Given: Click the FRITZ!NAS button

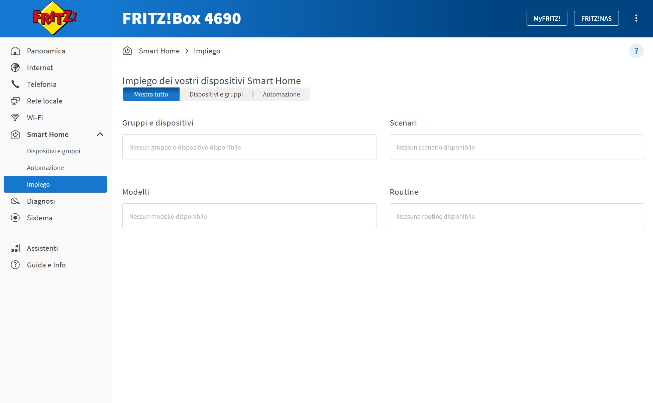Looking at the screenshot, I should click(x=596, y=18).
